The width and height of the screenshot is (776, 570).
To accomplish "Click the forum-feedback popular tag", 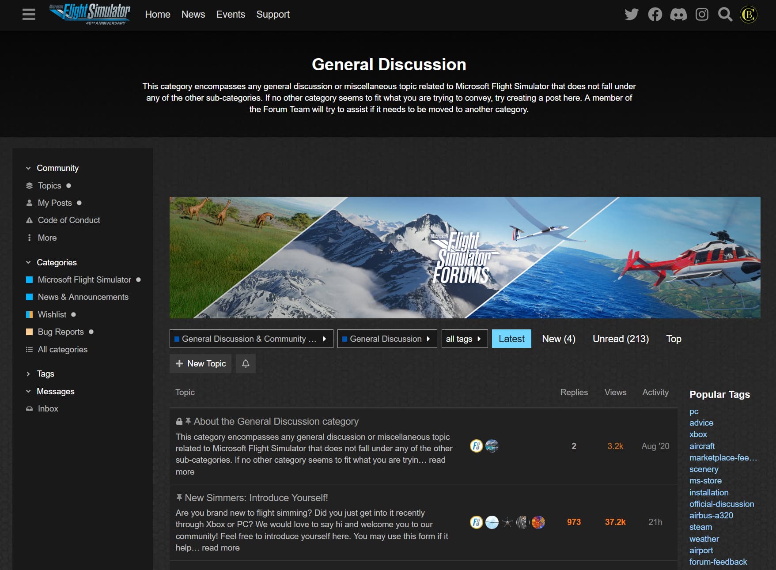I will click(718, 562).
